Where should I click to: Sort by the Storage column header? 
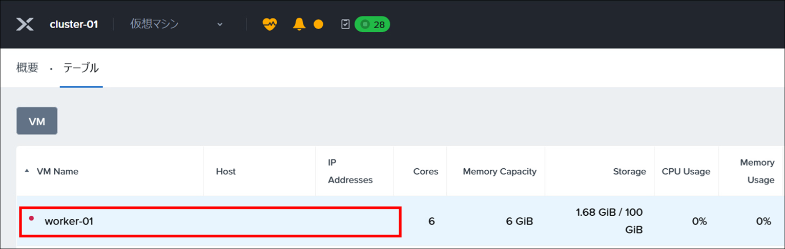(x=629, y=171)
